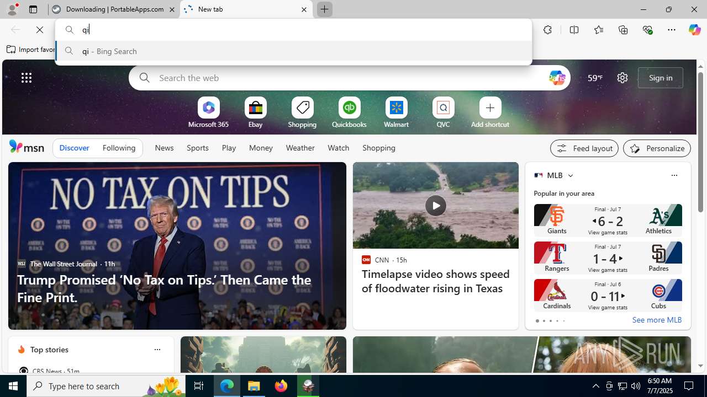Screen dimensions: 707x397
Task: Open the Trump No Tax on Tips story
Action: pos(177,246)
